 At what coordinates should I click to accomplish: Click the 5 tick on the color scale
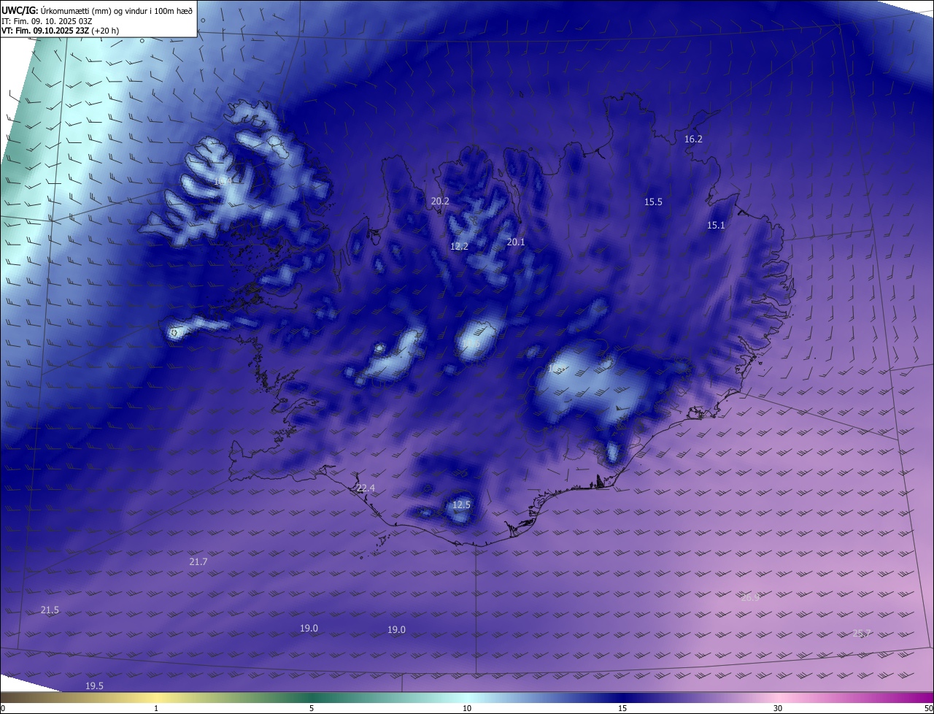[x=312, y=708]
